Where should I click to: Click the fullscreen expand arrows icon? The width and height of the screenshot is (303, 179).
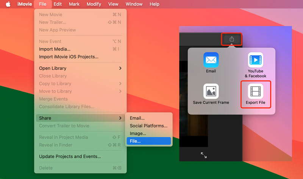click(204, 155)
